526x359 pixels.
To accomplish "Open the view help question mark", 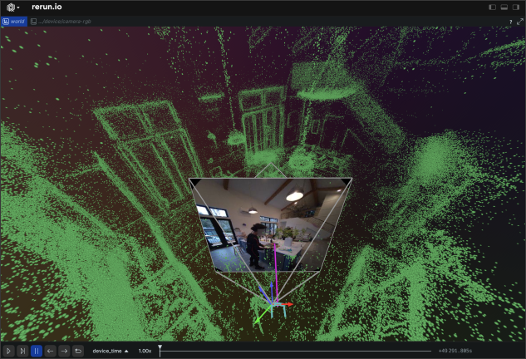I will [x=510, y=21].
